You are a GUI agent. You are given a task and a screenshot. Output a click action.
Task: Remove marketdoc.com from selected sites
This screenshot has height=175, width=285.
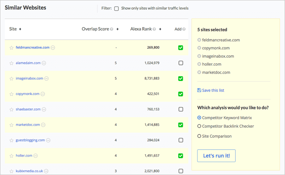click(199, 72)
